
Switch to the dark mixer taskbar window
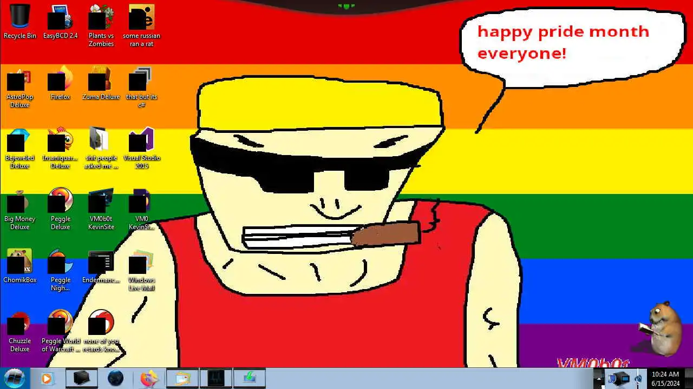click(x=216, y=378)
